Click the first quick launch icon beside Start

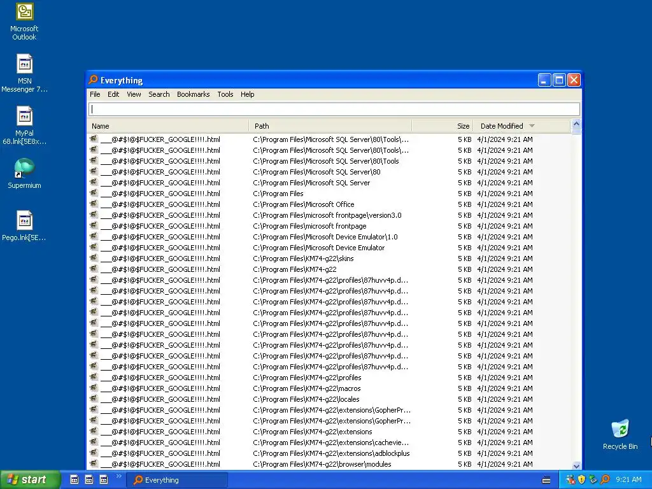coord(74,479)
